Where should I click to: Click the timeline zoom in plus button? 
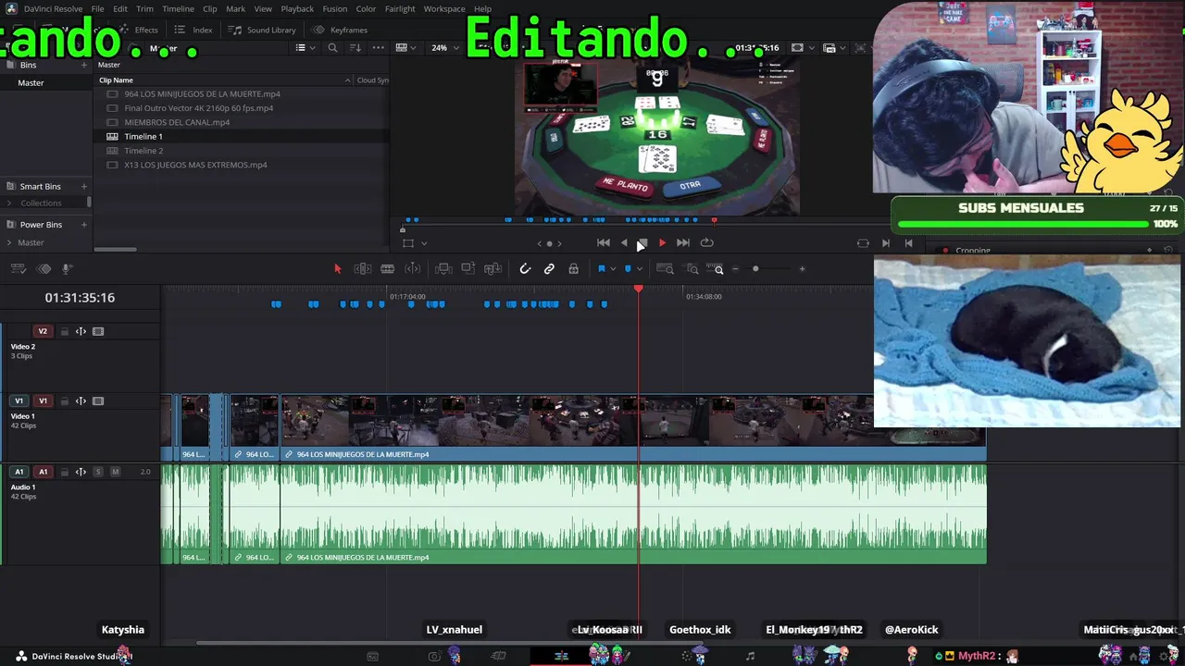[802, 269]
